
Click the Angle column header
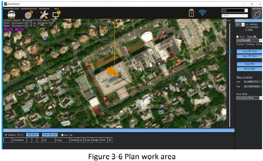pos(96,140)
